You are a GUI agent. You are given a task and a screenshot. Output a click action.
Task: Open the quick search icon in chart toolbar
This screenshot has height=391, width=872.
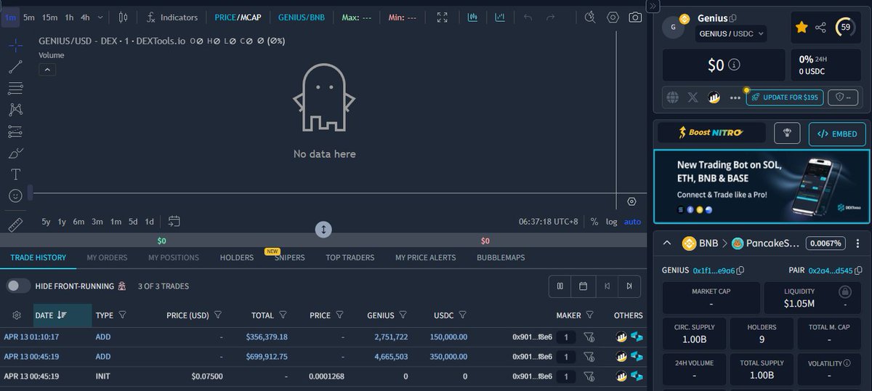tap(589, 17)
